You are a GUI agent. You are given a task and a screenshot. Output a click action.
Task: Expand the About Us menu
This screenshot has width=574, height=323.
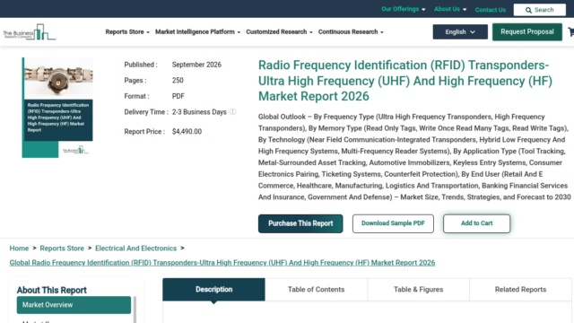[x=450, y=9]
